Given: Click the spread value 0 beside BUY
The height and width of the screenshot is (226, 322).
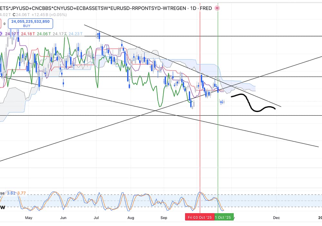Looking at the screenshot, I should tap(5, 24).
